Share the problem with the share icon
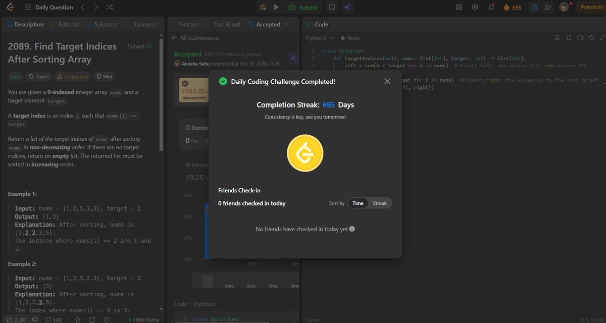 pyautogui.click(x=92, y=319)
